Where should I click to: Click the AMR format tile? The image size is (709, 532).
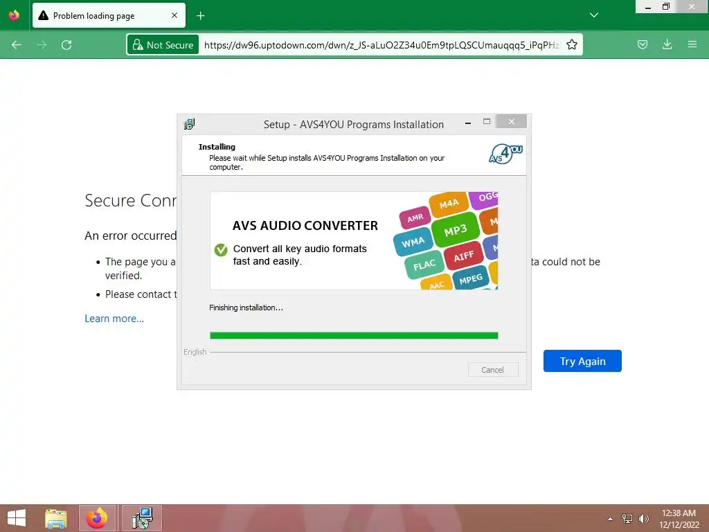[415, 218]
